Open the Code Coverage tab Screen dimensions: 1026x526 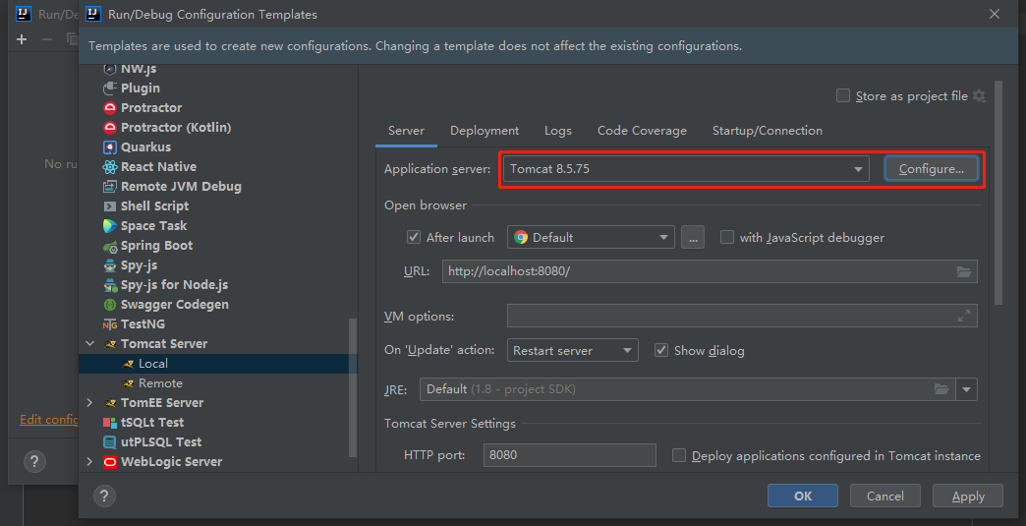[x=642, y=131]
